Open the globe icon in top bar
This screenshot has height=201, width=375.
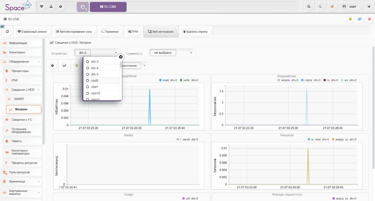pos(60,7)
